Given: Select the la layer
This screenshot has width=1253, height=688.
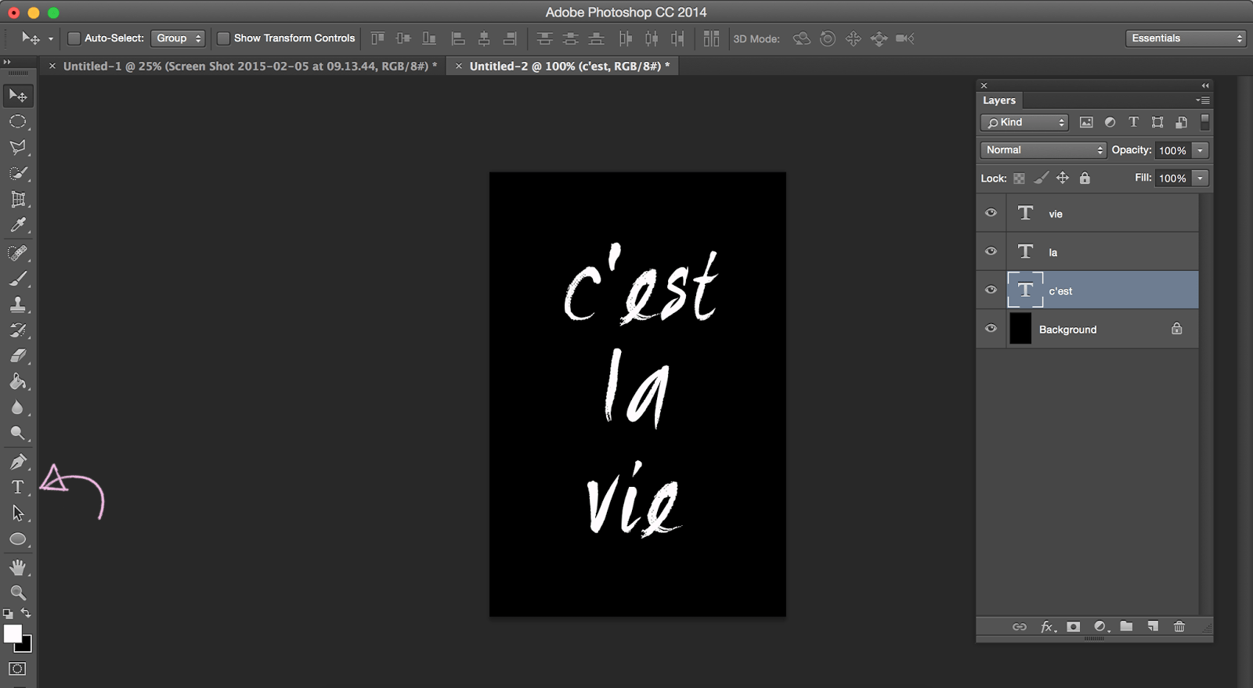Looking at the screenshot, I should tap(1103, 251).
